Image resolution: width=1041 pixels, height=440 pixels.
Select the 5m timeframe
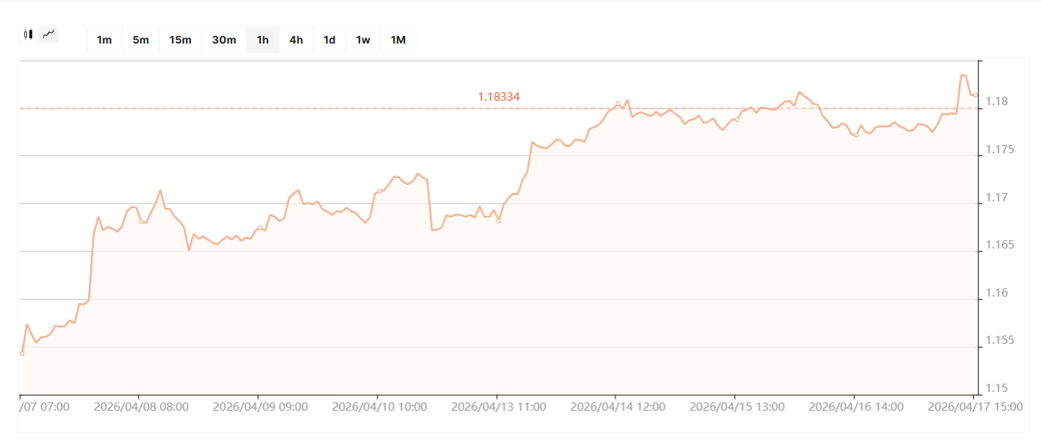(x=141, y=40)
